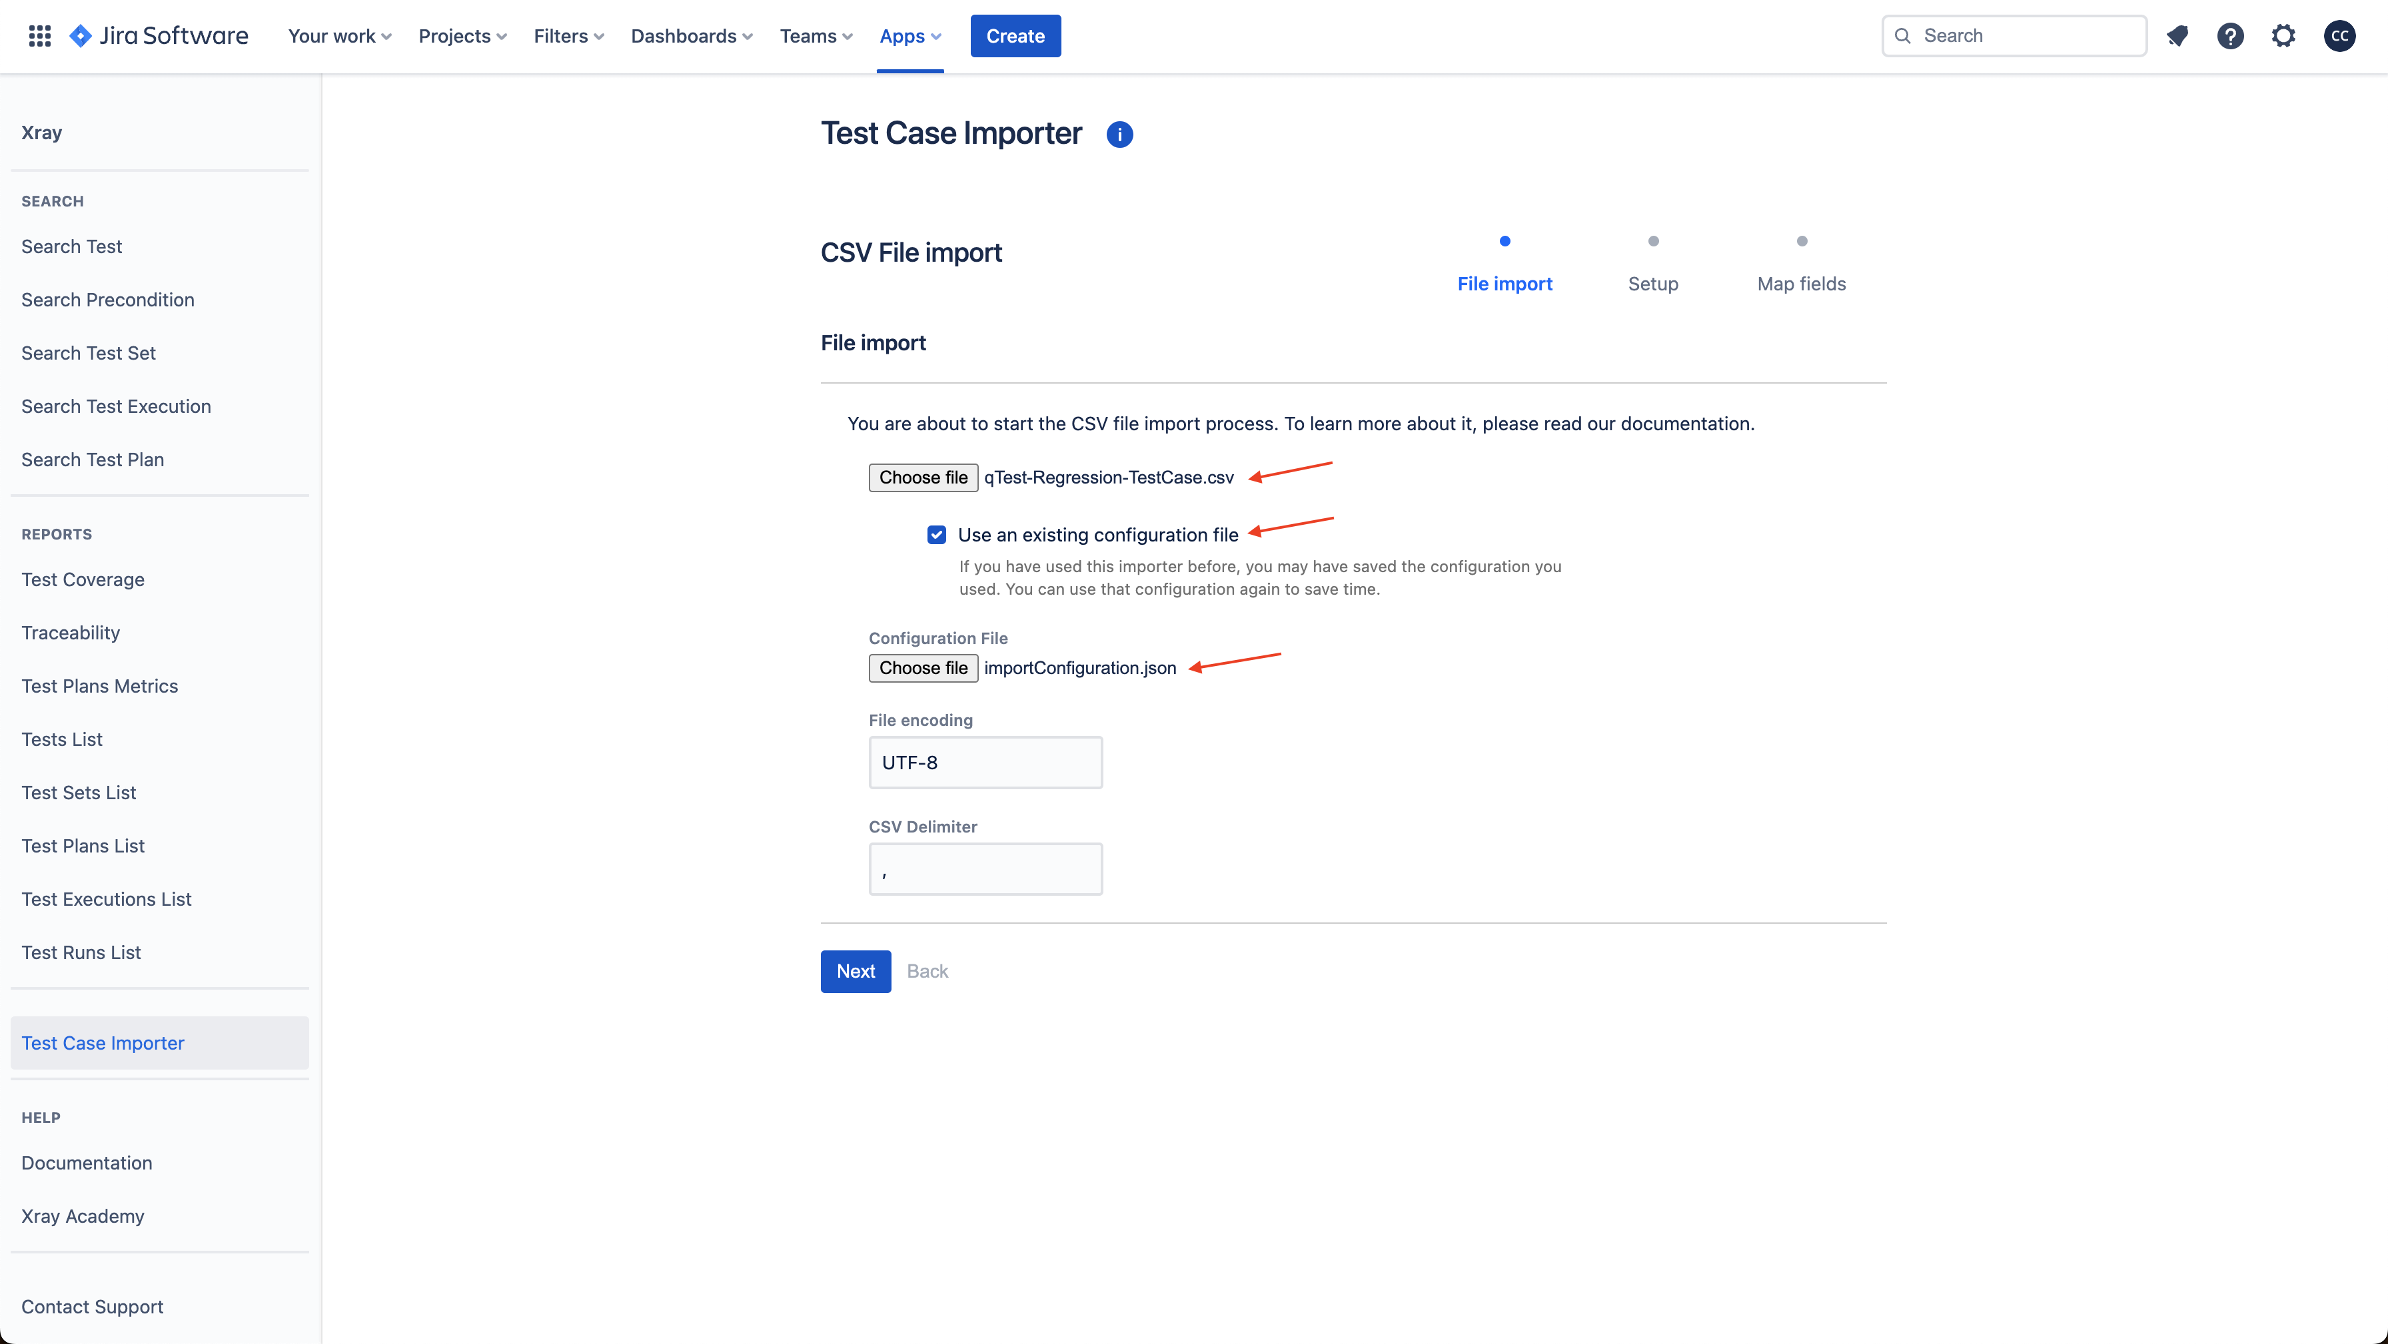Go to the Setup step
Screen dimensions: 2388x1344
tap(1653, 284)
